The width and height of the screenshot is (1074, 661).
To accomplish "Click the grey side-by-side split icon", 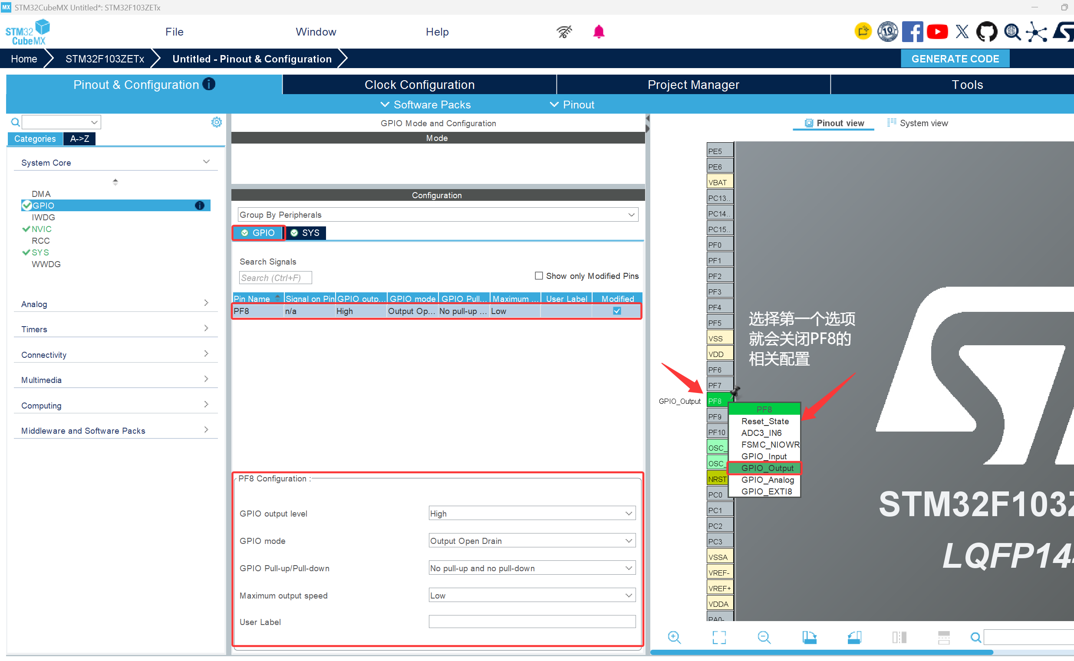I will [x=899, y=638].
